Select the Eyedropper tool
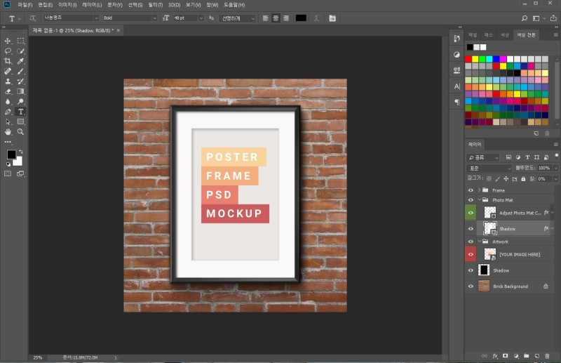The width and height of the screenshot is (561, 363). [x=20, y=61]
